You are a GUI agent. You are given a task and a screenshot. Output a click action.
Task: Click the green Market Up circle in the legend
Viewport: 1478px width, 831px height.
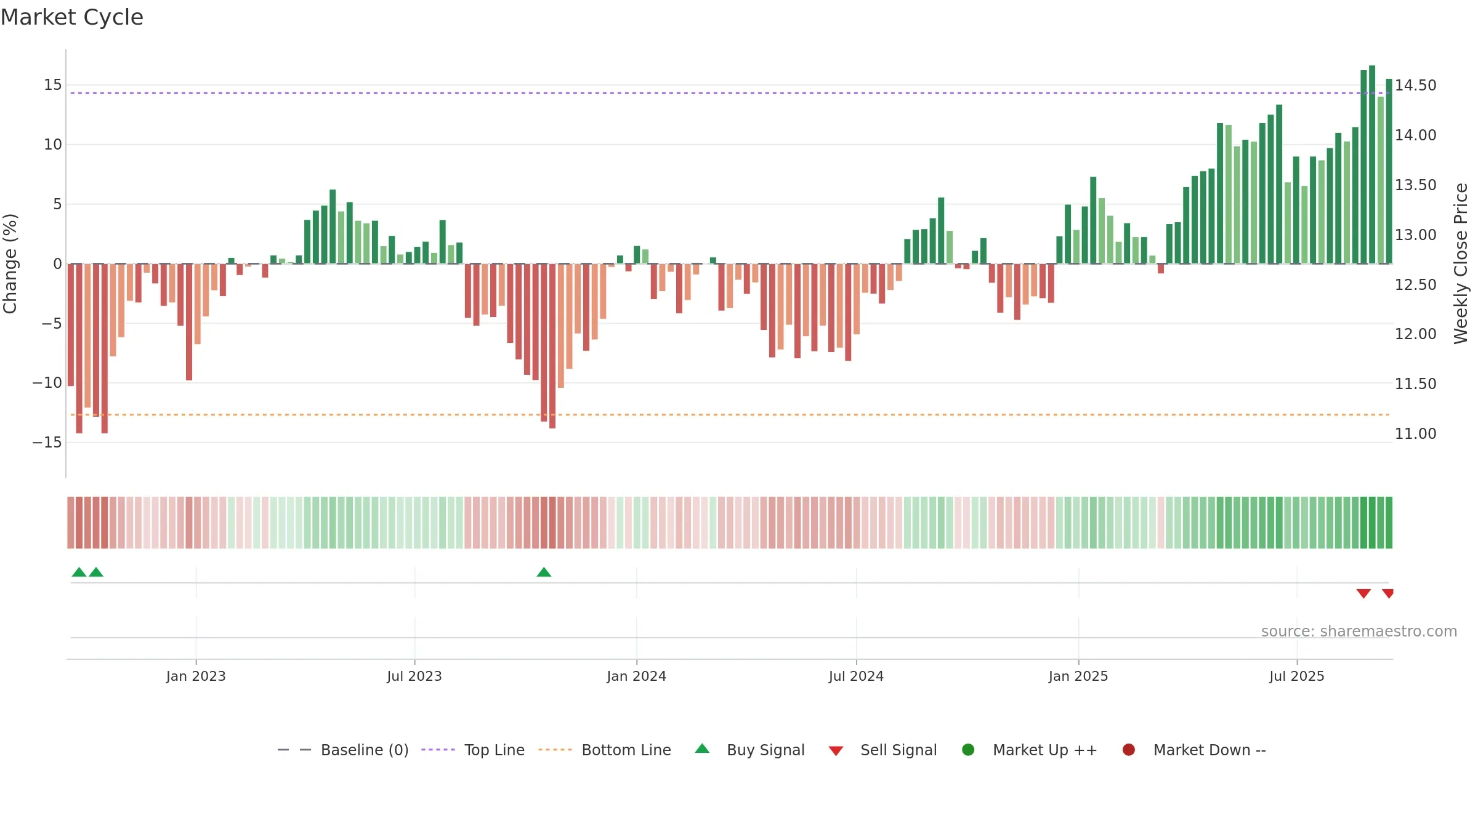click(x=968, y=750)
